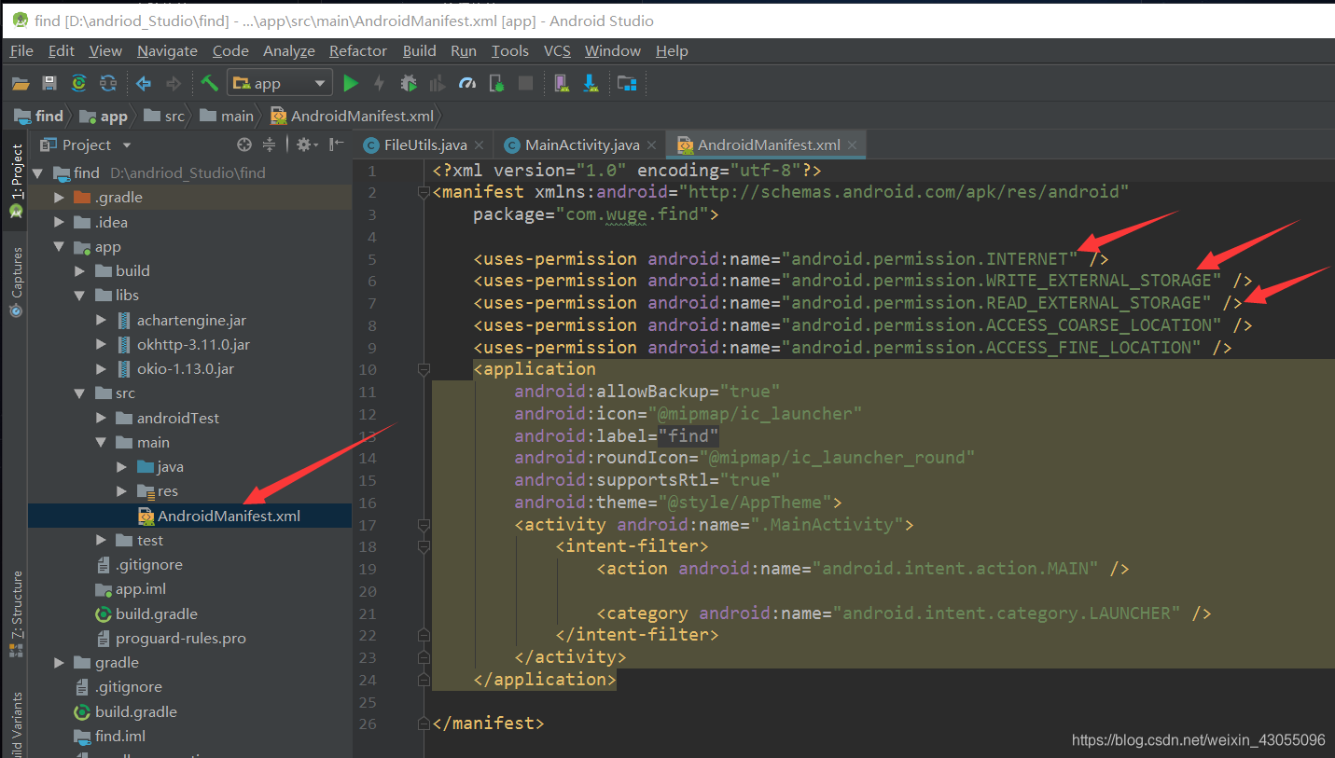This screenshot has height=758, width=1335.
Task: Open the VCS menu
Action: (x=557, y=50)
